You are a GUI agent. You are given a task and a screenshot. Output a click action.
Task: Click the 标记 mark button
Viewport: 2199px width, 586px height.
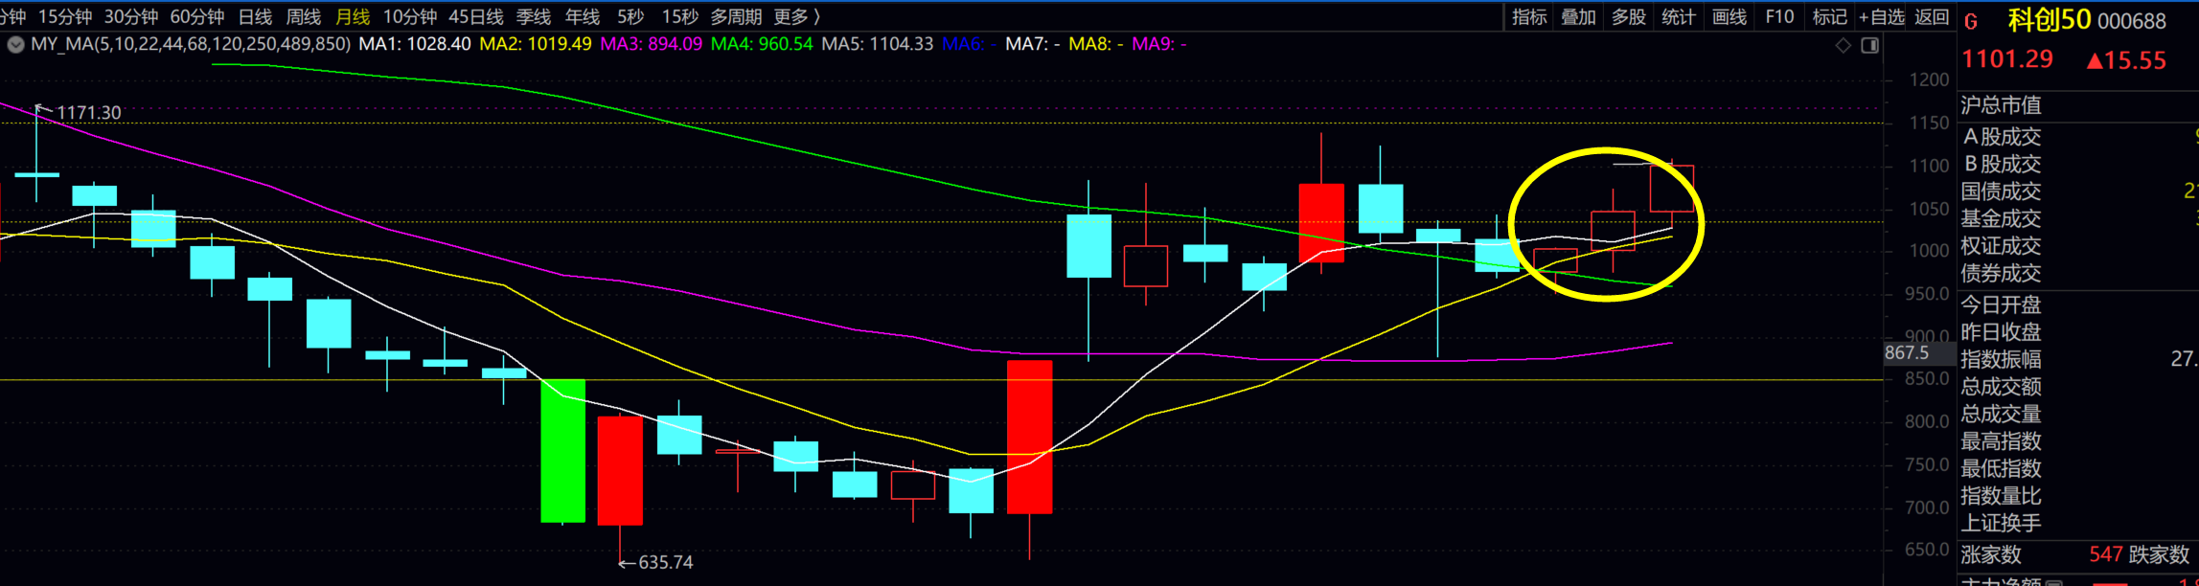[1829, 16]
